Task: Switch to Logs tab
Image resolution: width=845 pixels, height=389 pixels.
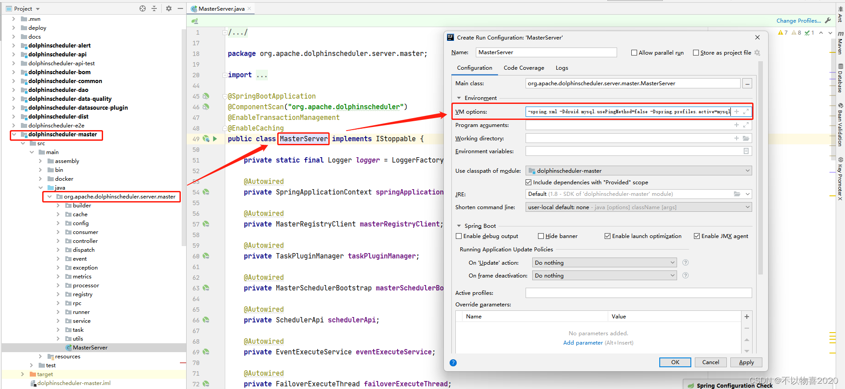Action: tap(562, 68)
